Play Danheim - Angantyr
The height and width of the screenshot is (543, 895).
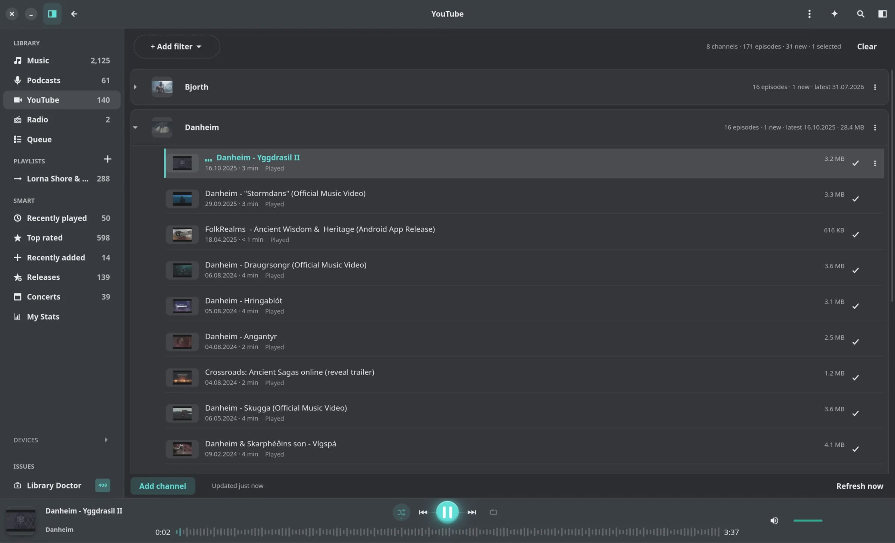click(524, 341)
